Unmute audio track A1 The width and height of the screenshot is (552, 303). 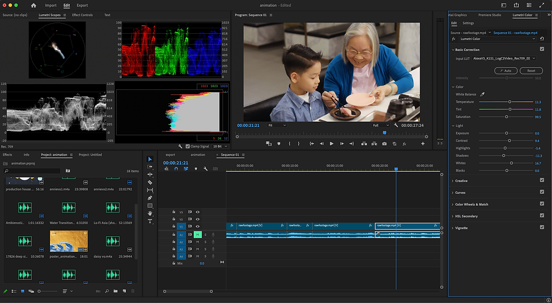click(x=198, y=235)
